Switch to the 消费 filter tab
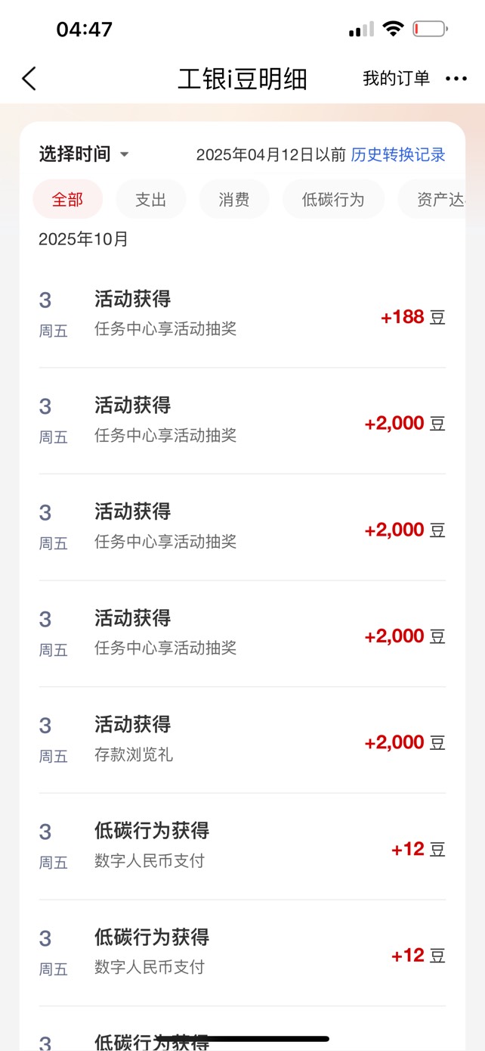This screenshot has width=485, height=1051. tap(233, 200)
